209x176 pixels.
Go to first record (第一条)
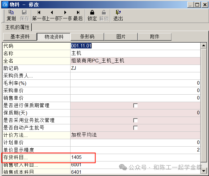tap(39, 15)
